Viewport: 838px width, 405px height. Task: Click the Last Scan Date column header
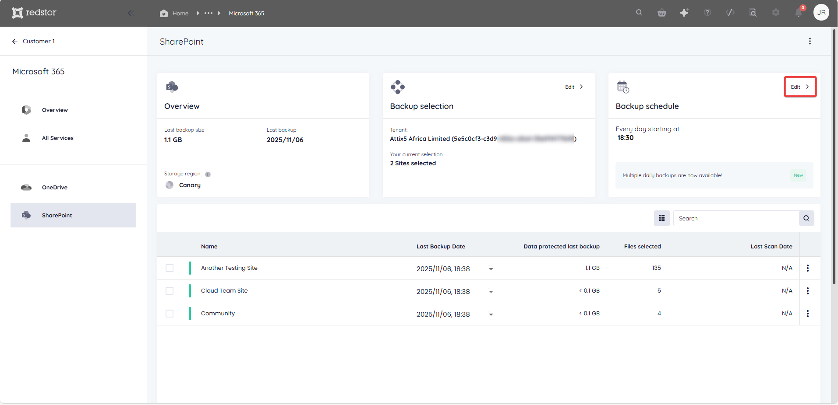(771, 246)
